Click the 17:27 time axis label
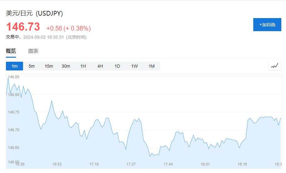The height and width of the screenshot is (173, 286). tap(131, 164)
